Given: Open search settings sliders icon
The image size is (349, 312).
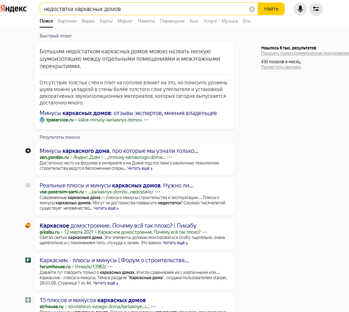Looking at the screenshot, I should coord(316,9).
